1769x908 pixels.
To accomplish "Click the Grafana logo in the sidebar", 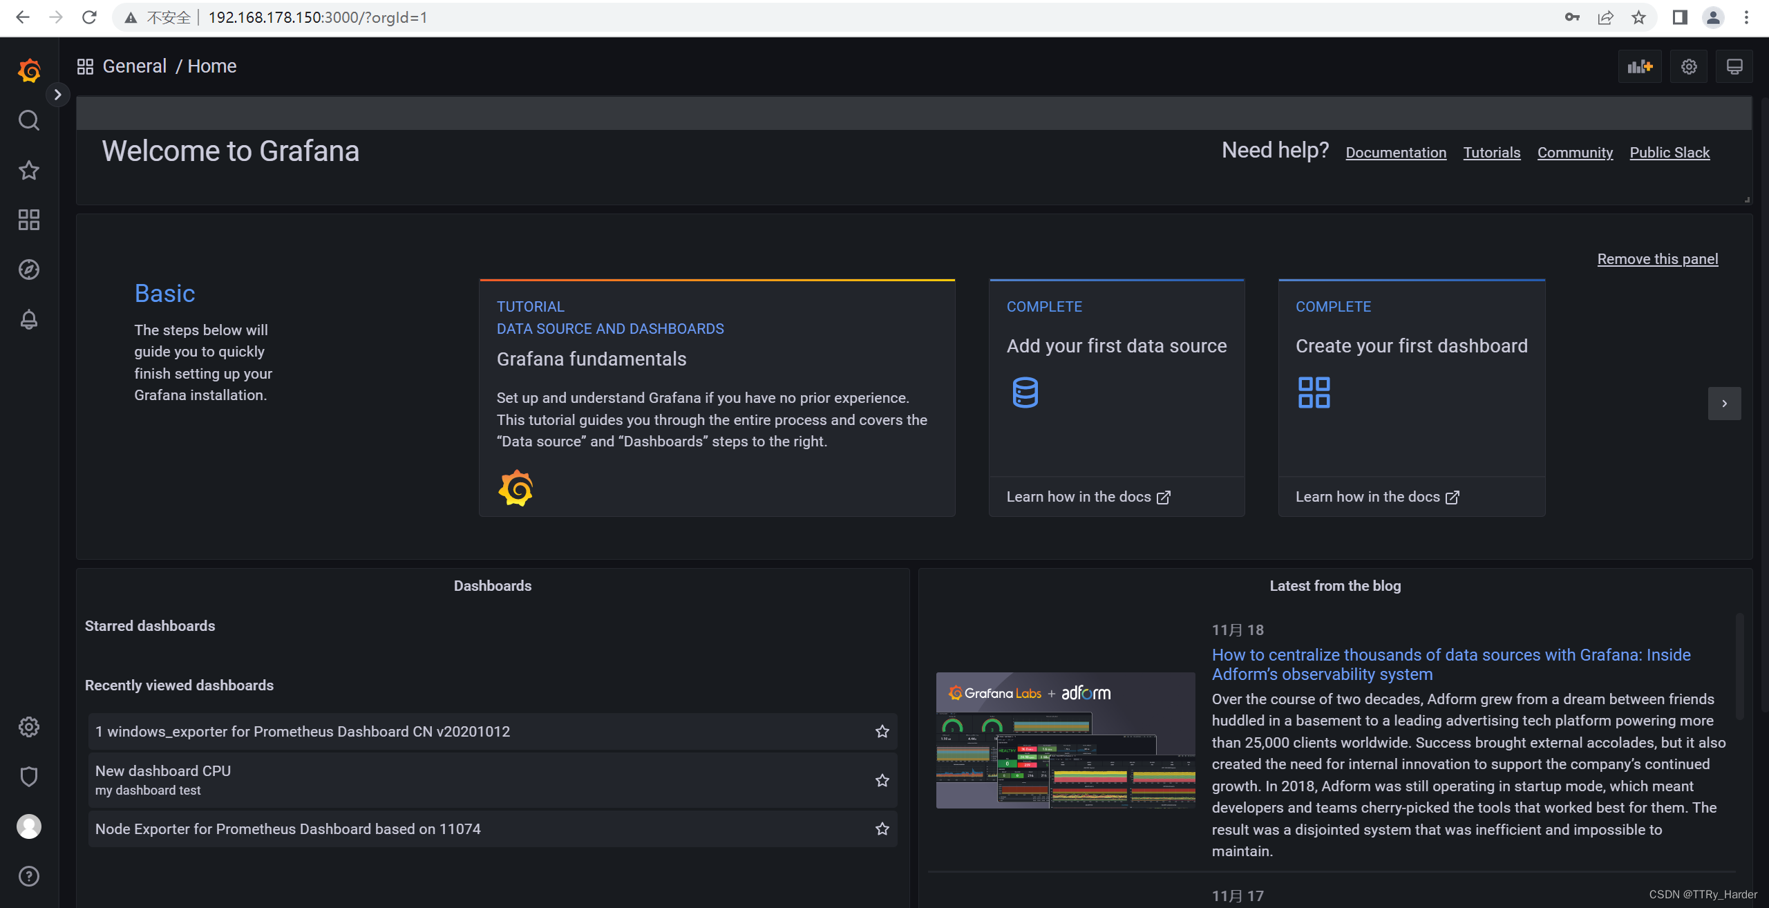I will 29,70.
